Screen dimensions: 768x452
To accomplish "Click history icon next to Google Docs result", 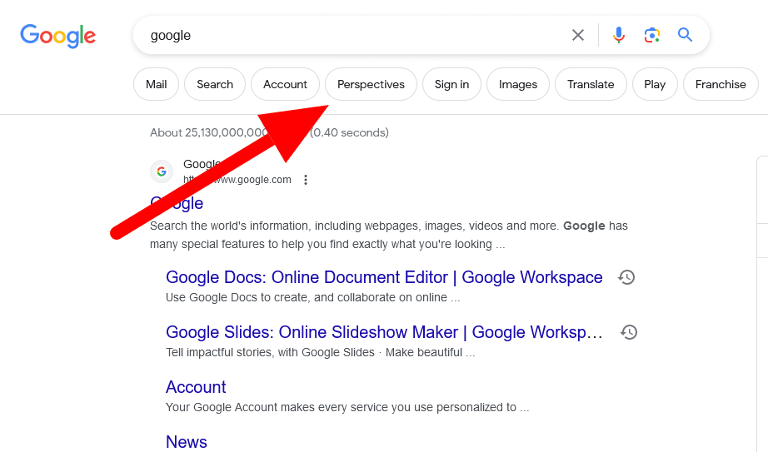I will (626, 277).
